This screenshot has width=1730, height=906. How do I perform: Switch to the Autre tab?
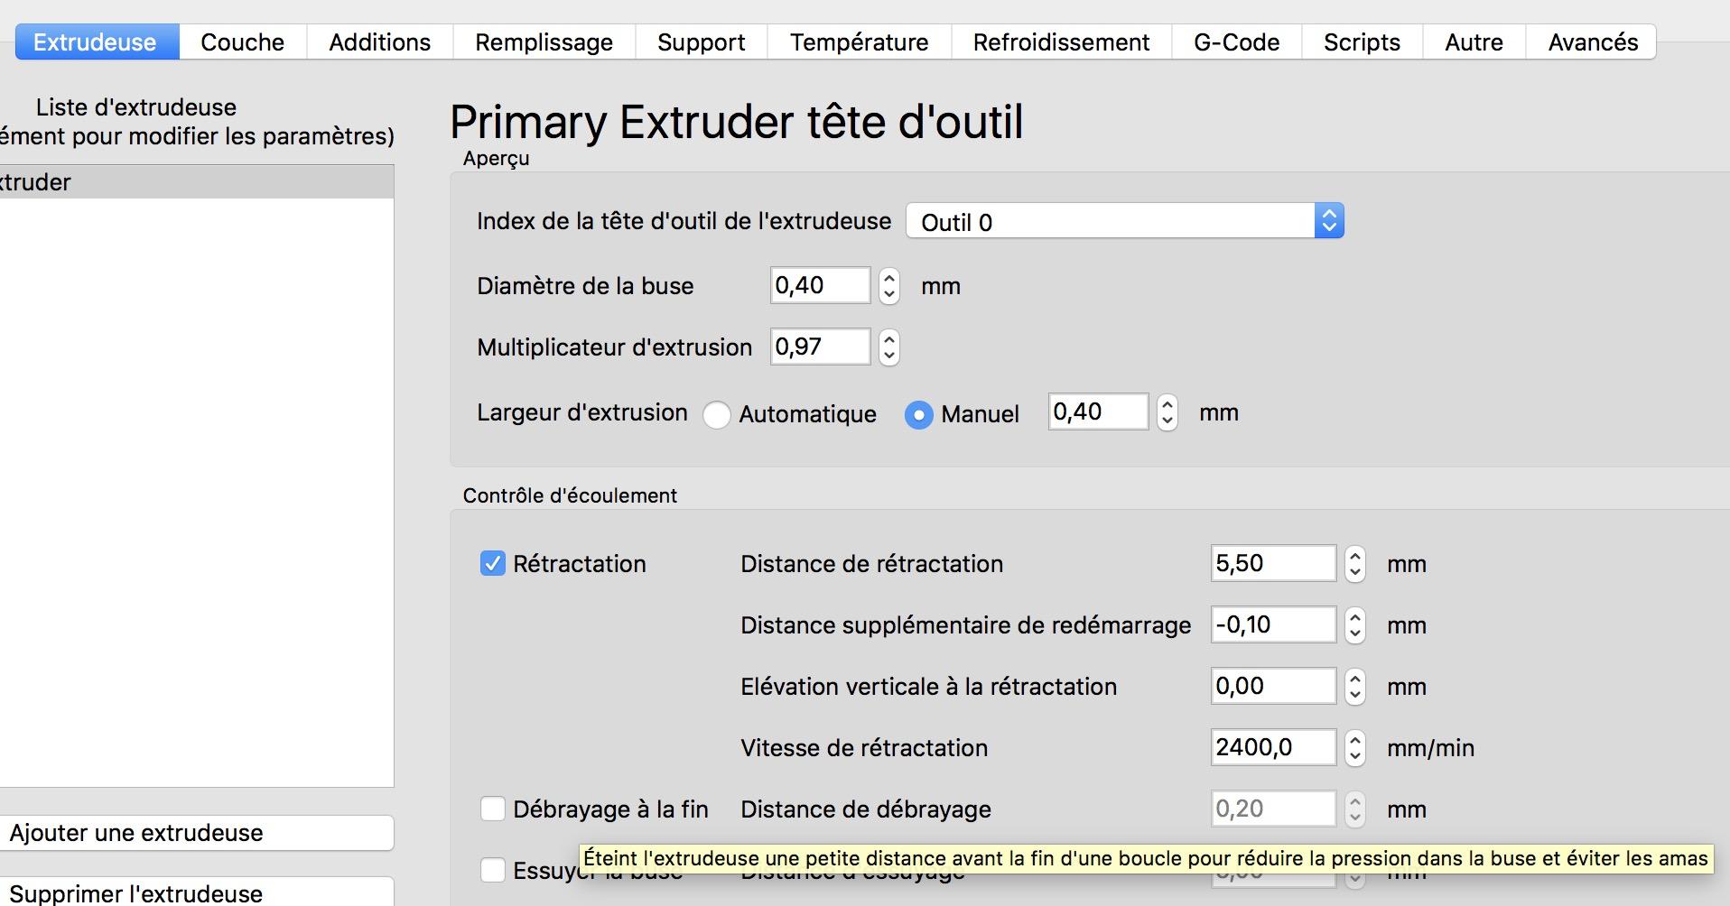click(x=1474, y=42)
